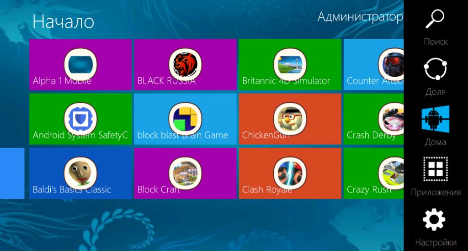Open the Alpha 1 Mobile app icon
Image resolution: width=468 pixels, height=251 pixels.
point(80,64)
